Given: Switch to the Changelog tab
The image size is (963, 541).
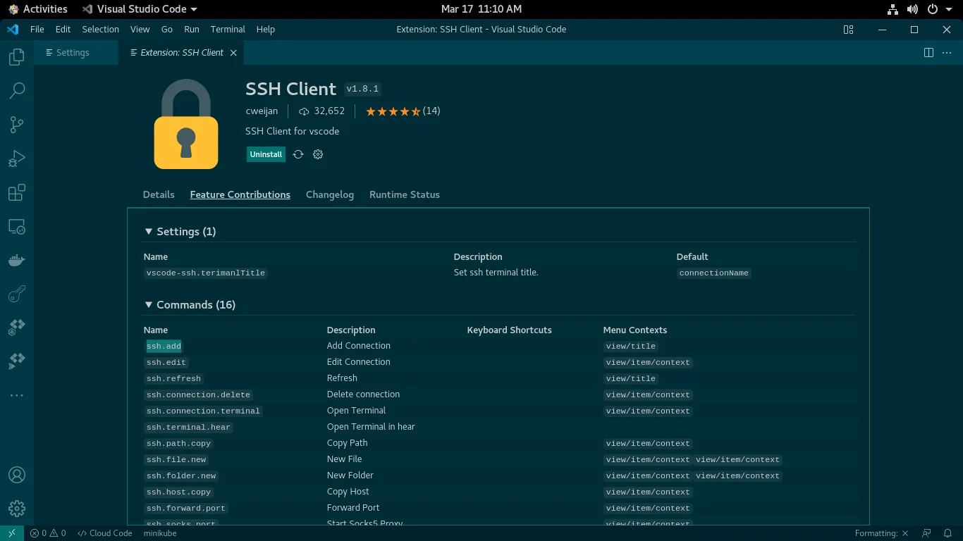Looking at the screenshot, I should pos(330,195).
